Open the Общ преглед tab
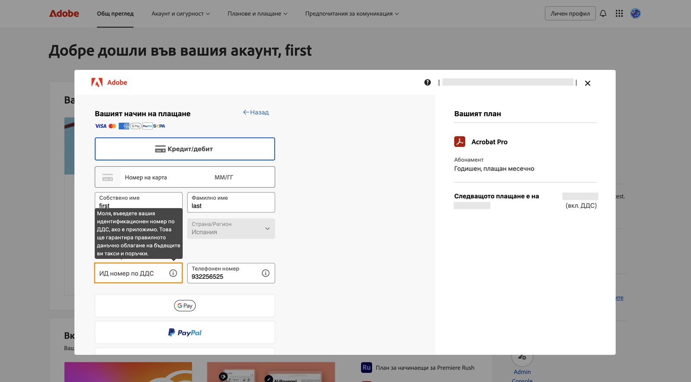 (115, 14)
